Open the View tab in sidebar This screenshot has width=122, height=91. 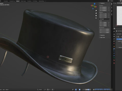(112, 11)
